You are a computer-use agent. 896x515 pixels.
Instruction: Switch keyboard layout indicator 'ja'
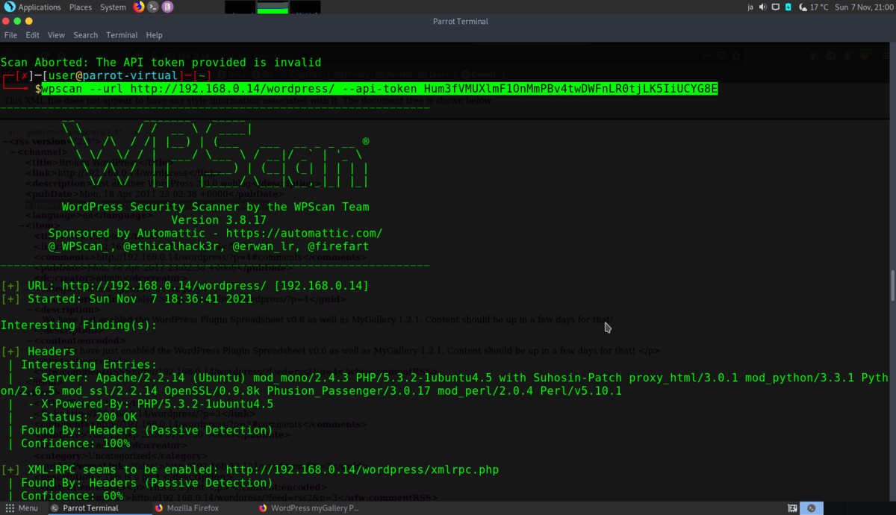pos(750,7)
